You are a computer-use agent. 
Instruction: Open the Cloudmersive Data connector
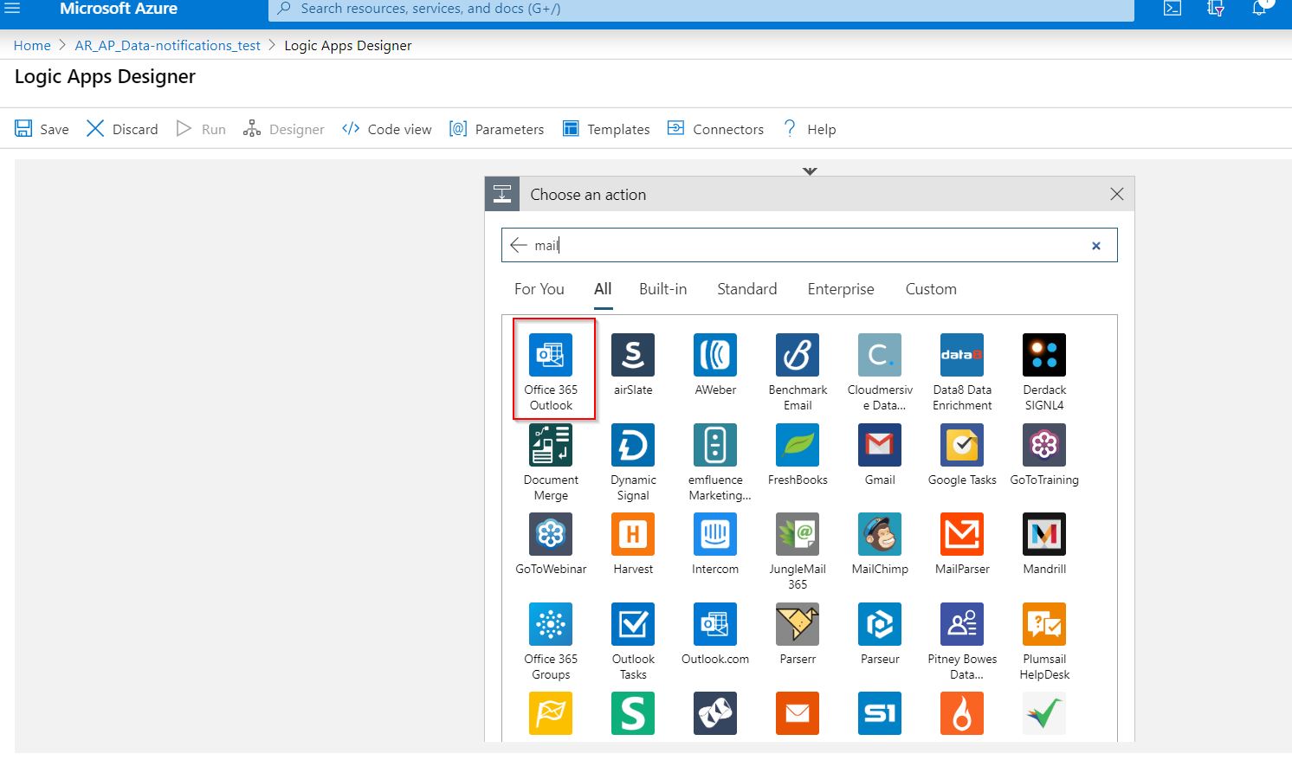click(x=880, y=371)
